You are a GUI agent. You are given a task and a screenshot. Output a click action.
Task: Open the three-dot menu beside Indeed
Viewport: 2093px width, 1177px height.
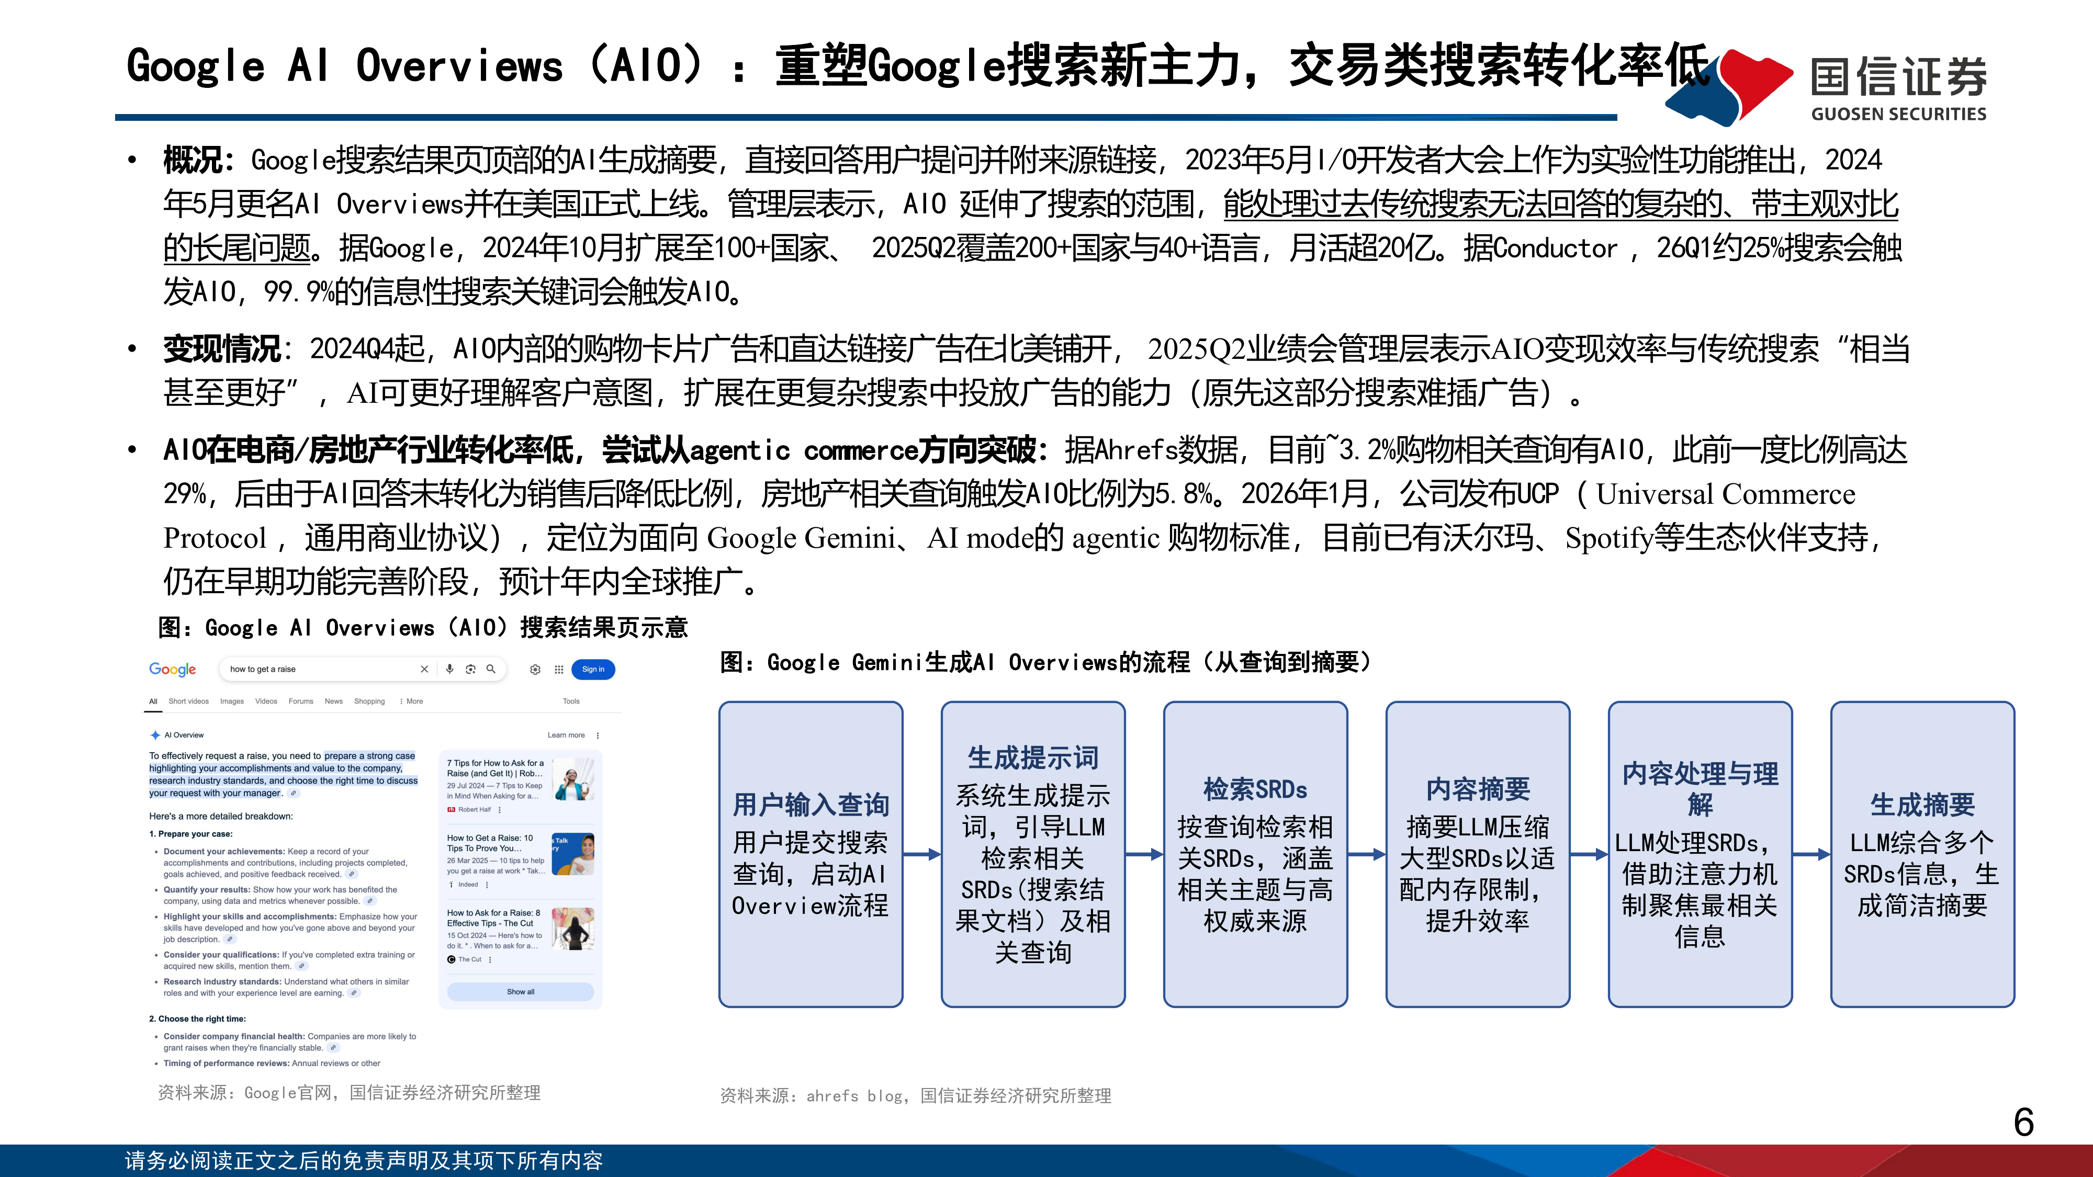(x=487, y=885)
